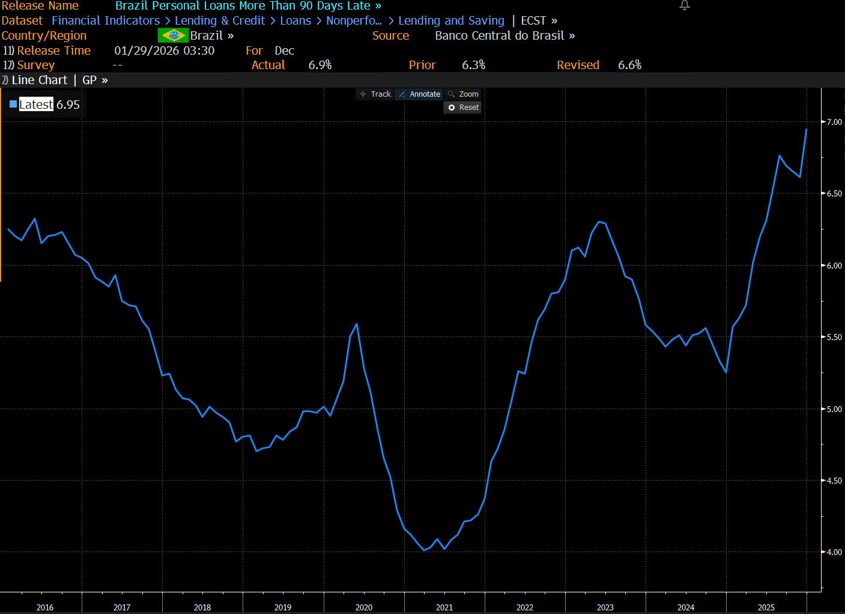
Task: Open the GP chart function link
Action: [x=95, y=80]
